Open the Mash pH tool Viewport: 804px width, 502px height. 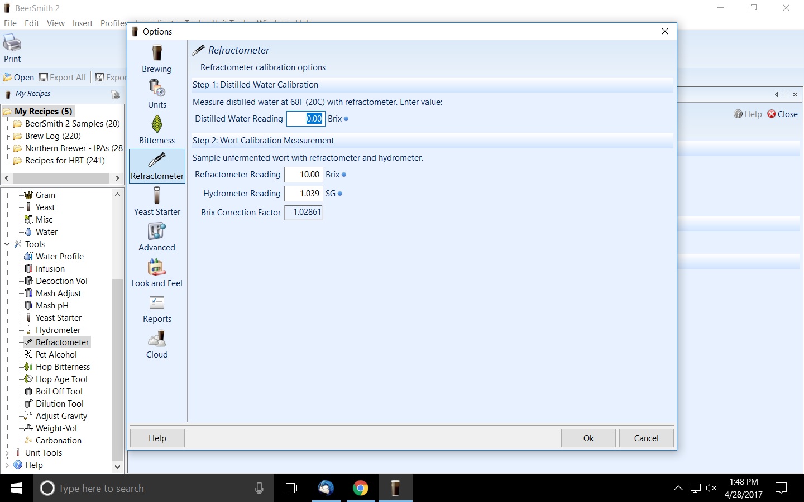[x=46, y=306]
